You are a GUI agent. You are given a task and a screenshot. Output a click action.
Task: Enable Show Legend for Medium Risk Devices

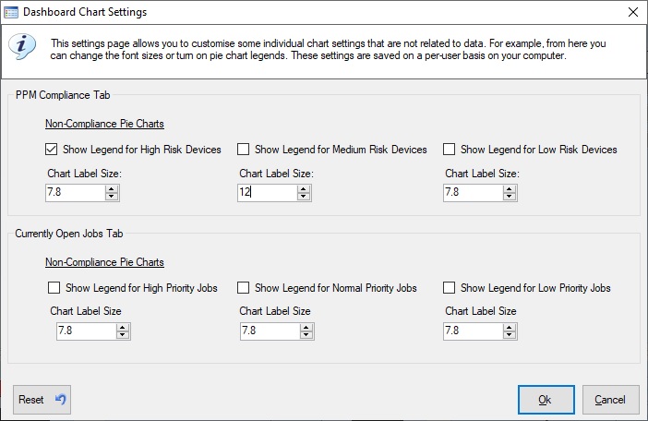[x=244, y=150]
